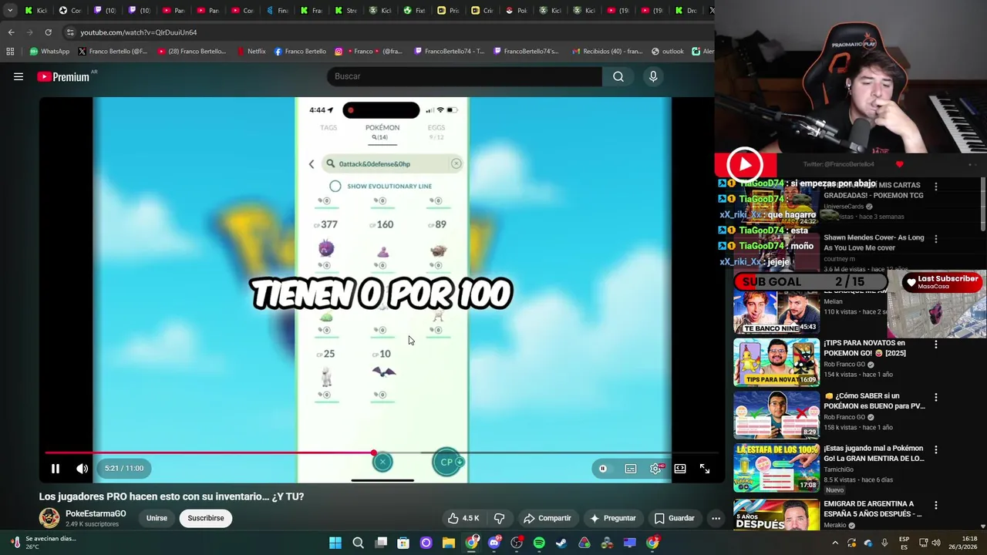This screenshot has width=987, height=555.
Task: Open options for TIPS PARA NOVATOS video
Action: [x=936, y=345]
